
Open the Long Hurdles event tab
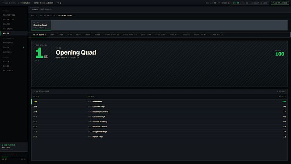[130, 35]
